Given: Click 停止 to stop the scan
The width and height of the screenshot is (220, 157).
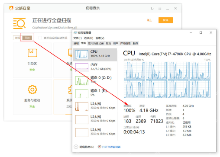Looking at the screenshot, I should click(x=149, y=20).
